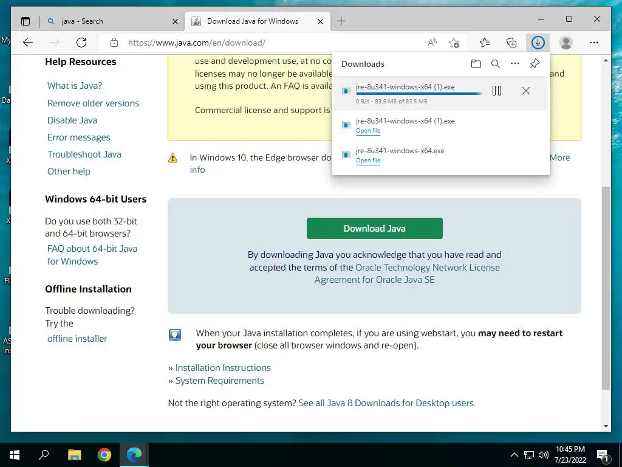
Task: Click the Microsoft Edge taskbar icon
Action: point(134,455)
